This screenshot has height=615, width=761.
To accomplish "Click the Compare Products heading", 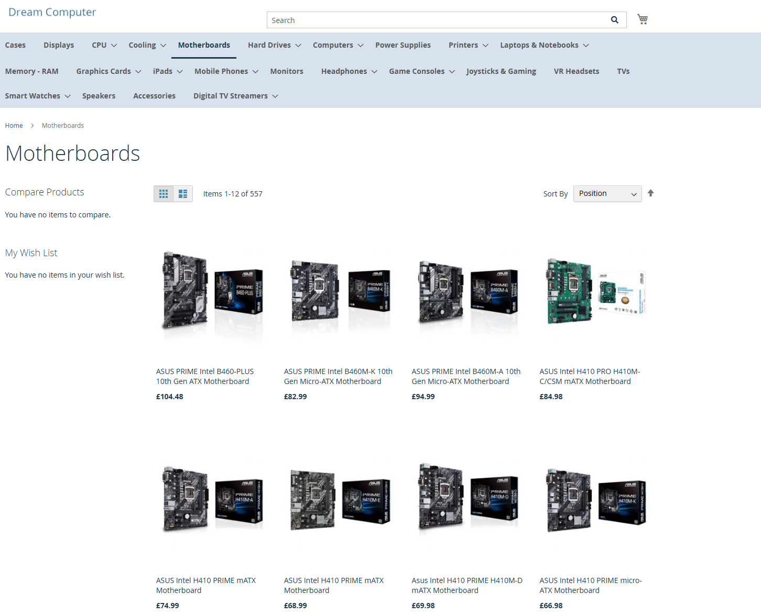I will click(45, 192).
